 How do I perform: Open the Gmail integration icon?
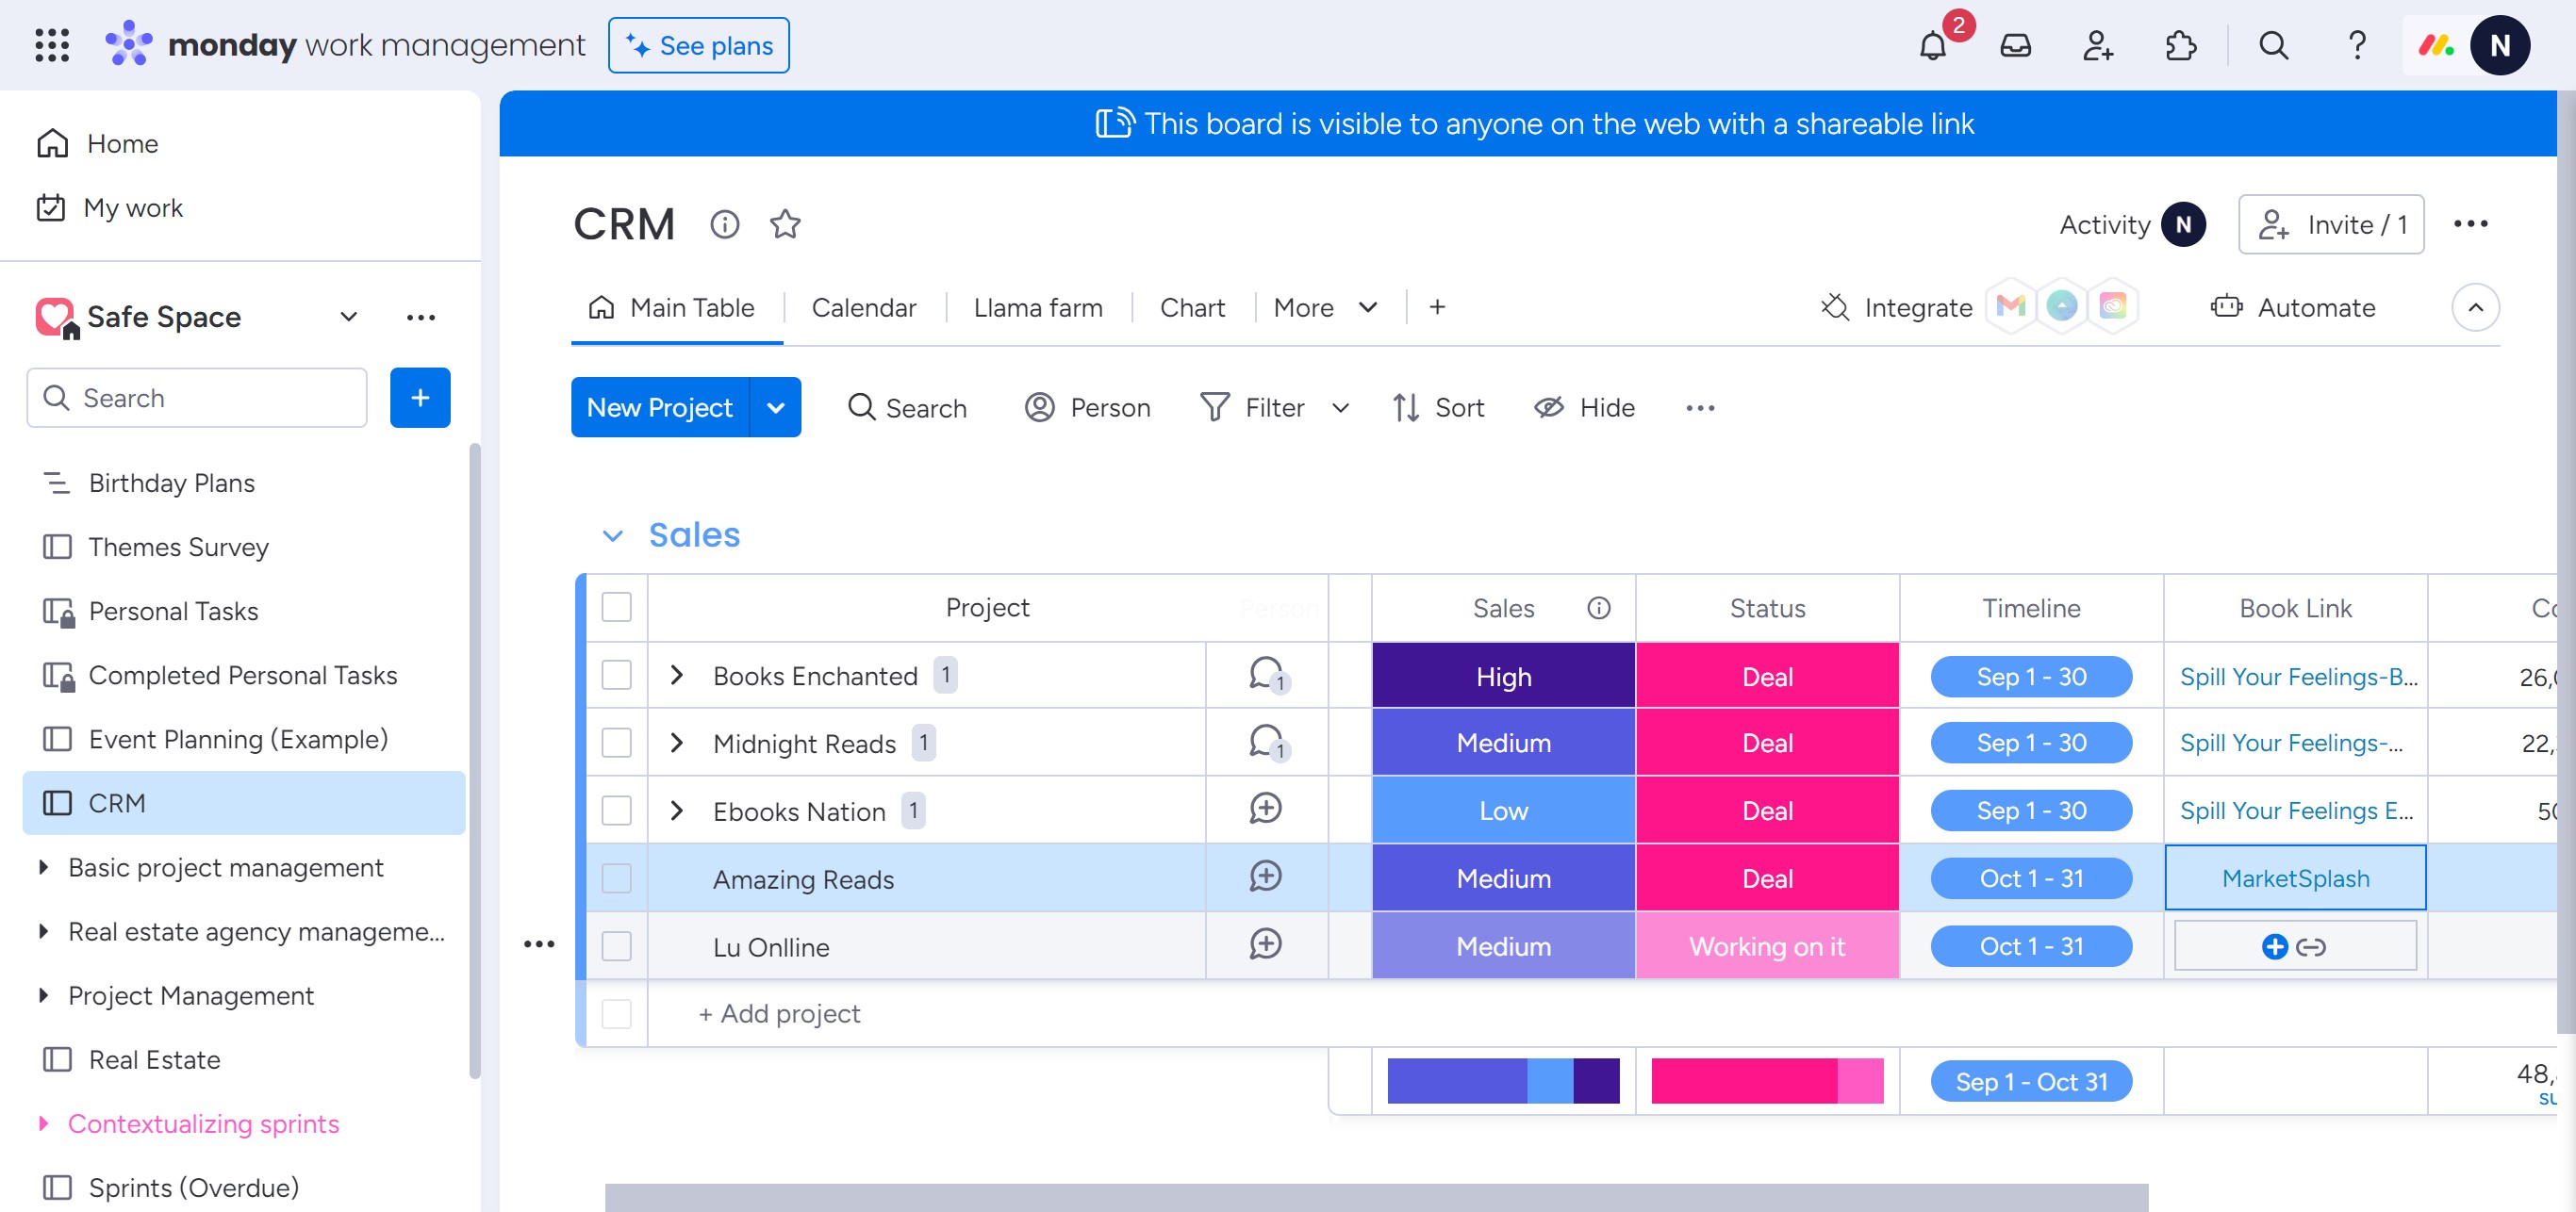[2010, 305]
